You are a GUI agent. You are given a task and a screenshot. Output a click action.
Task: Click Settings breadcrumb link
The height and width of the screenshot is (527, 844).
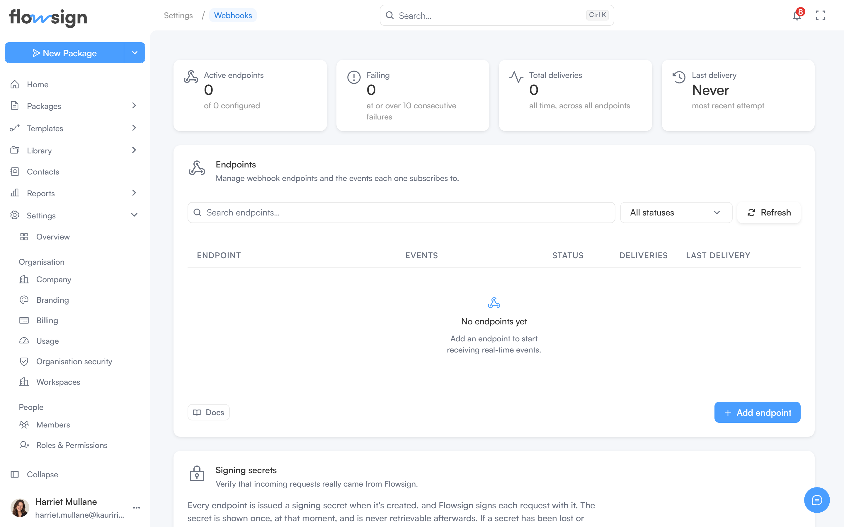178,15
